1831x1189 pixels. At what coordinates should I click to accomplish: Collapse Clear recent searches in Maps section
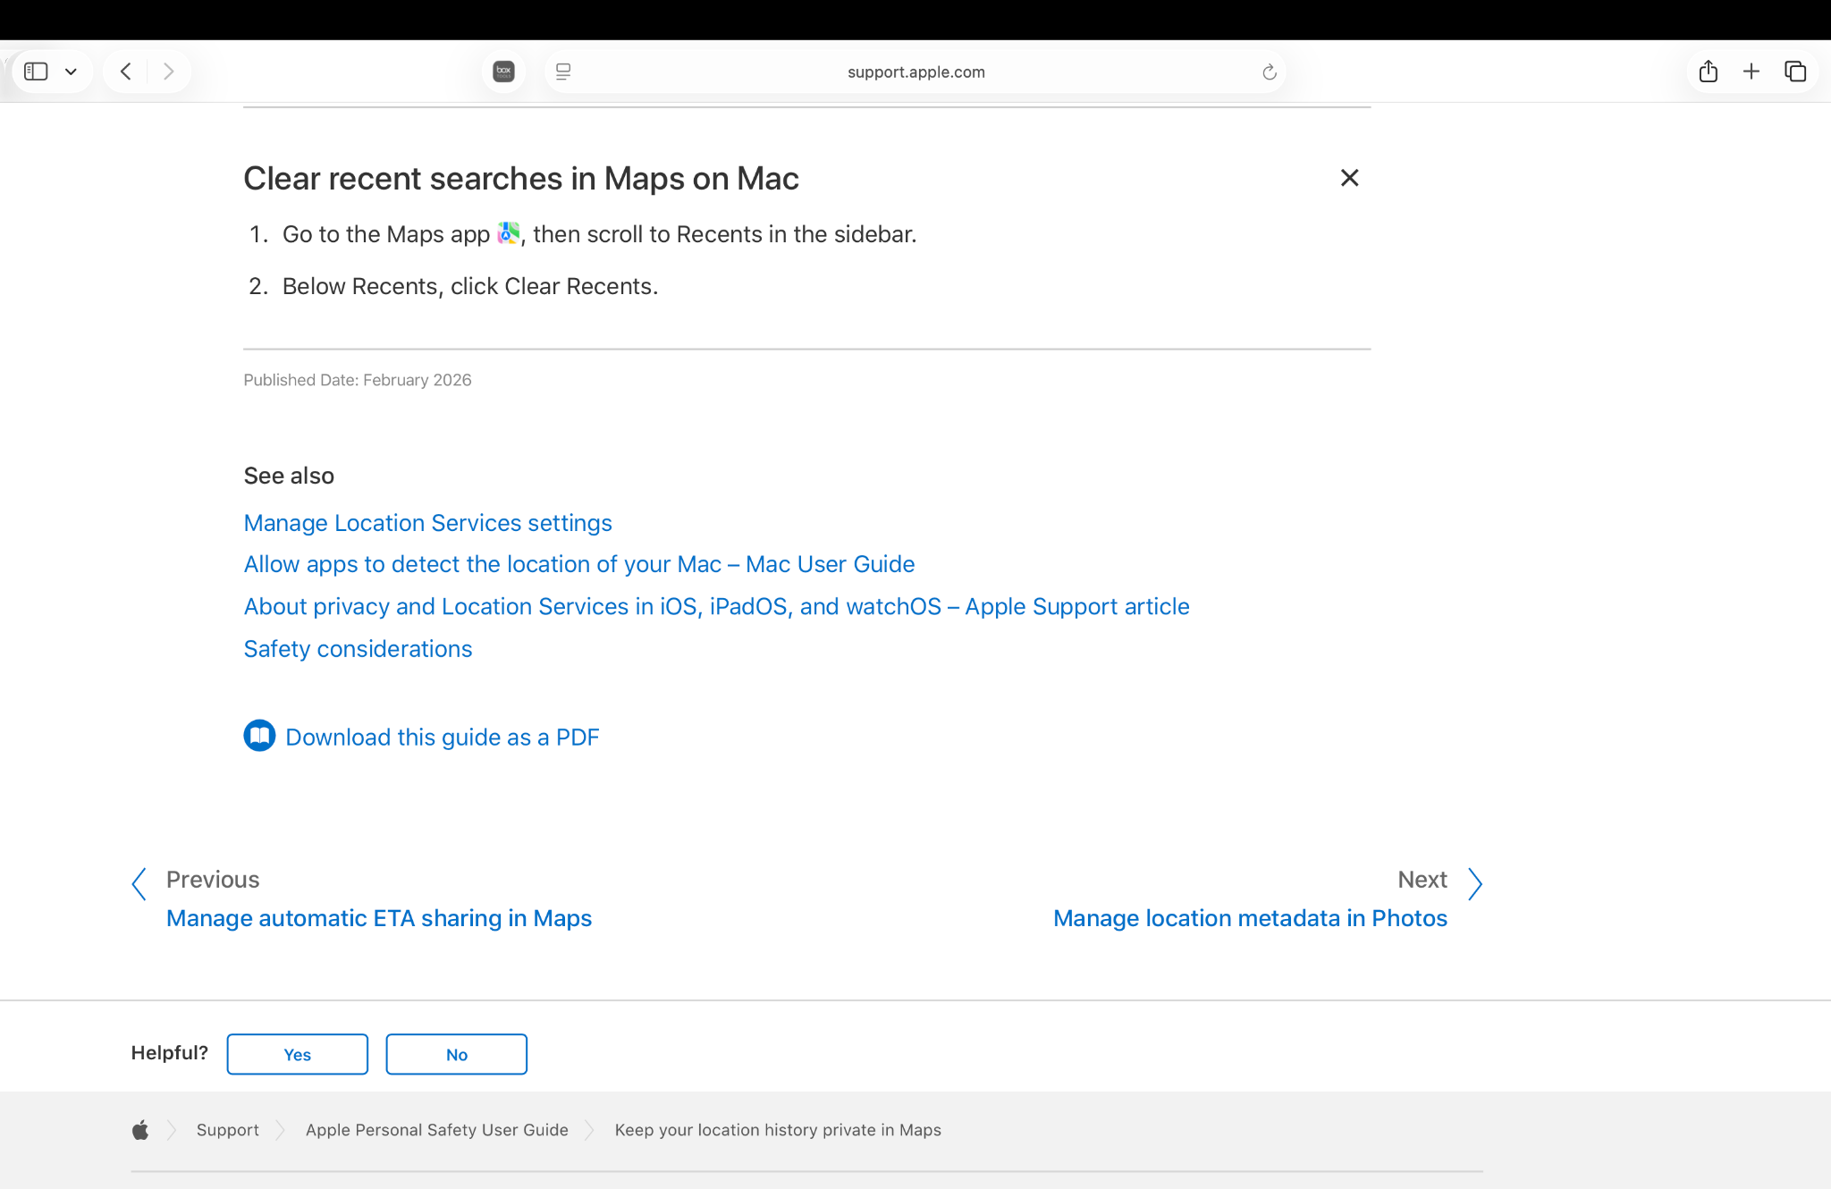click(1349, 178)
